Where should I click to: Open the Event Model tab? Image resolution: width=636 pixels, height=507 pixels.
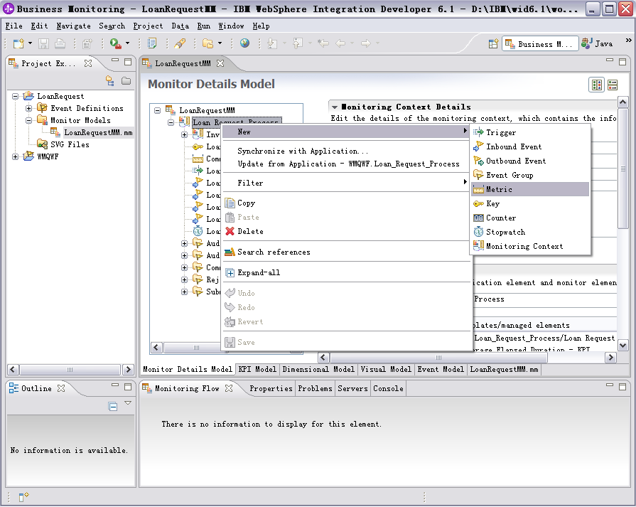pos(441,369)
